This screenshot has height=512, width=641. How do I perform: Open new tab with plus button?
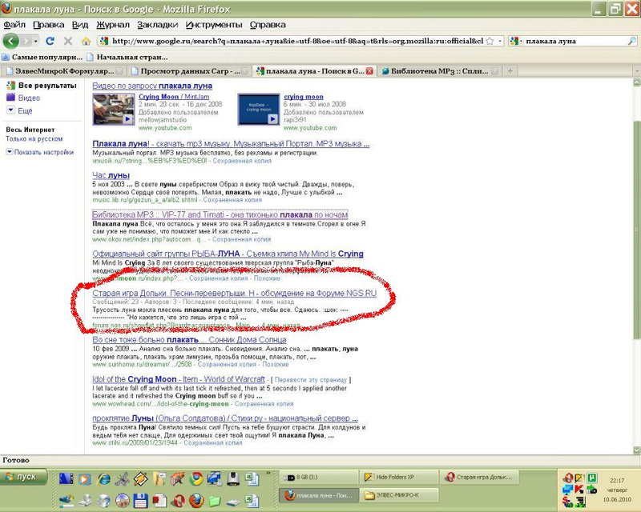tap(510, 70)
